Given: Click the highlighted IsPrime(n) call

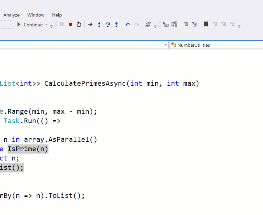Looking at the screenshot, I should pos(28,149).
